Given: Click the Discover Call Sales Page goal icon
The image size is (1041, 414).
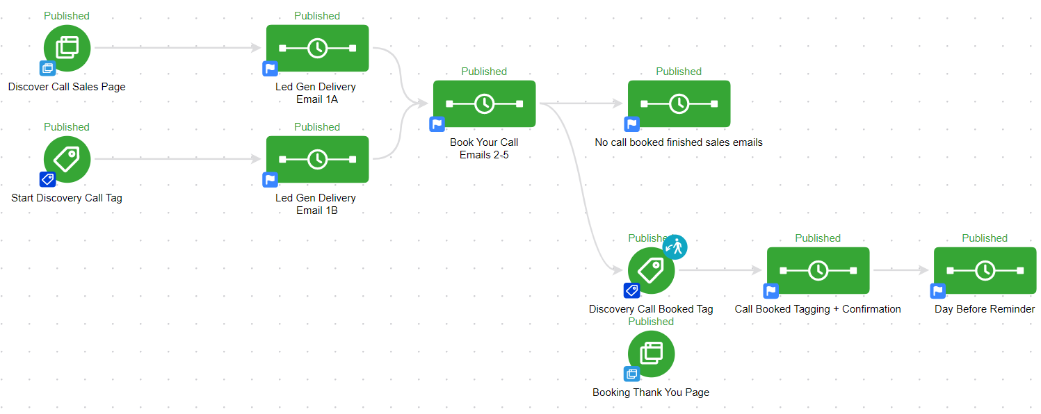Looking at the screenshot, I should (x=67, y=48).
